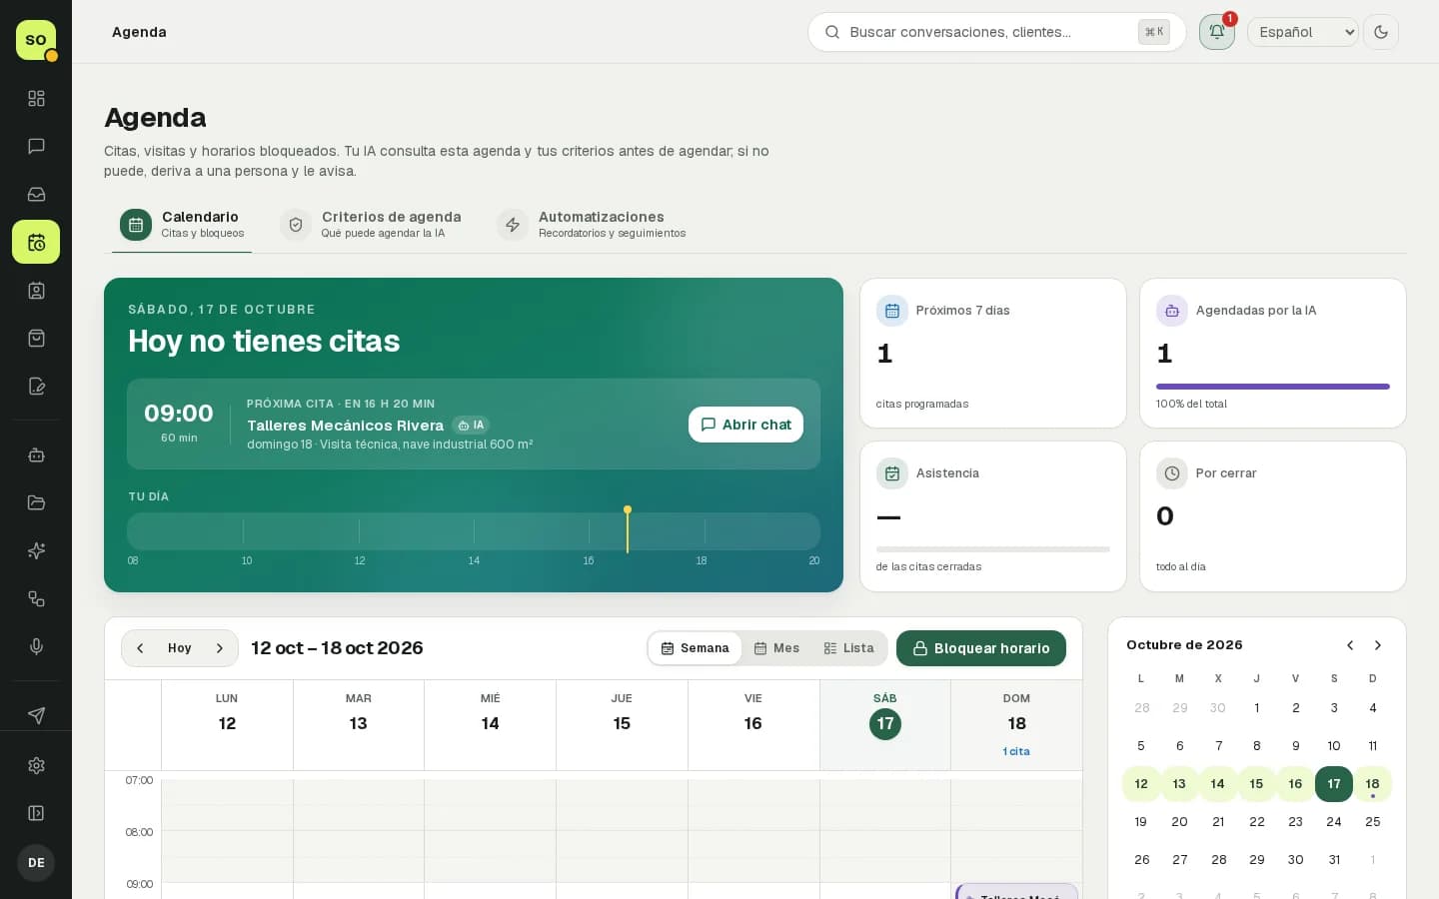Open the sparkle icon in sidebar
Viewport: 1439px width, 899px height.
[x=36, y=550]
